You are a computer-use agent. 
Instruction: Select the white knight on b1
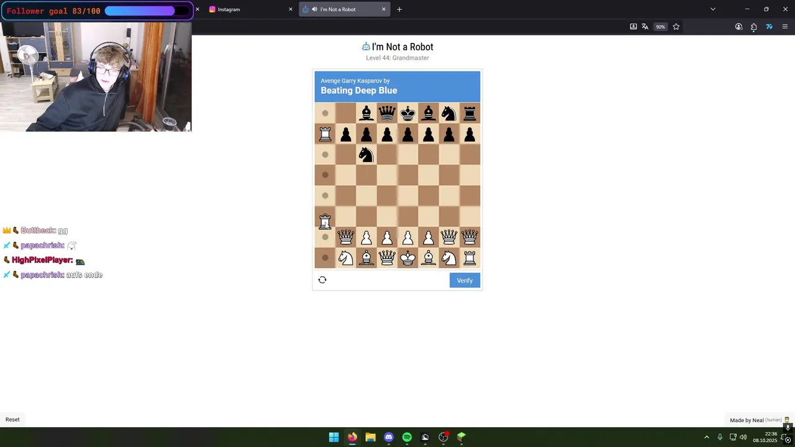click(x=346, y=258)
